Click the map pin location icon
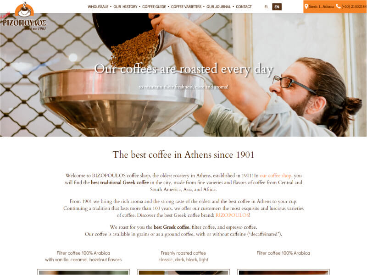This screenshot has height=275, width=367. coord(306,6)
